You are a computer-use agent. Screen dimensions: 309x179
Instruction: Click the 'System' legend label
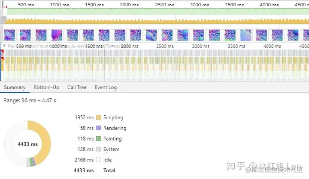click(x=111, y=150)
